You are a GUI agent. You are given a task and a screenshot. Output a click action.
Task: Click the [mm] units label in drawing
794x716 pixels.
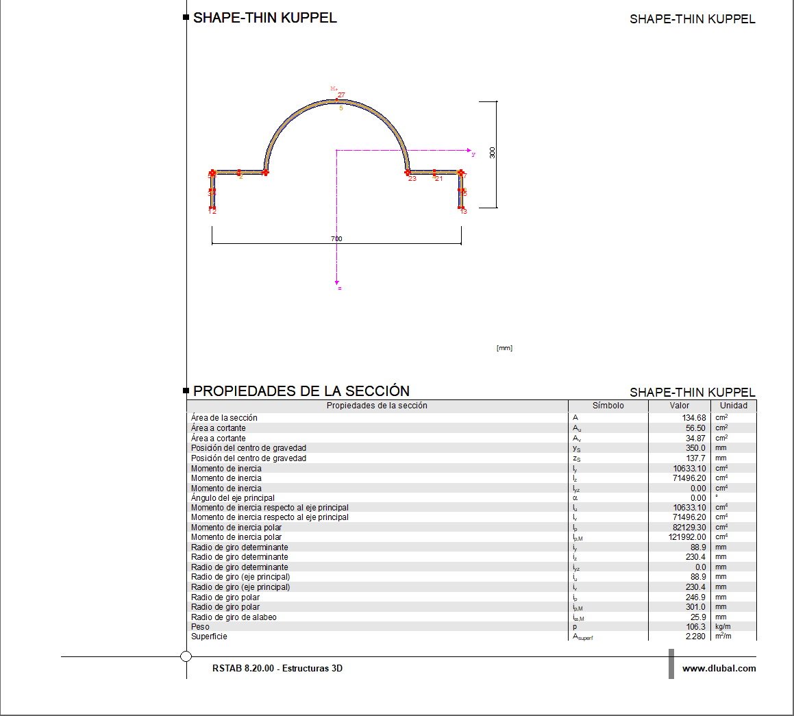click(504, 348)
